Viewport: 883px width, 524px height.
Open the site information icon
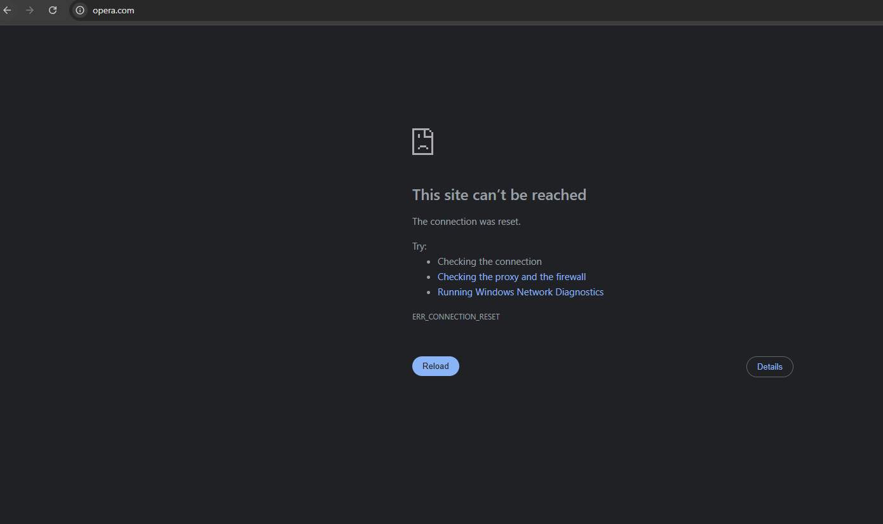[x=80, y=10]
